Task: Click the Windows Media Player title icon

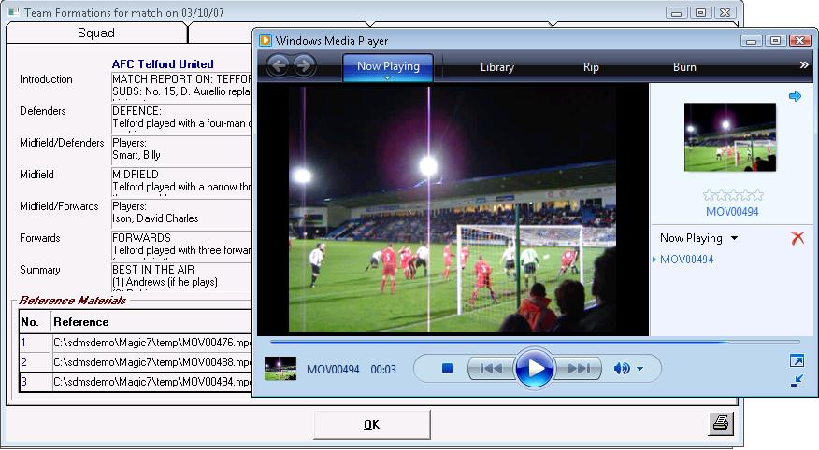Action: pyautogui.click(x=266, y=40)
